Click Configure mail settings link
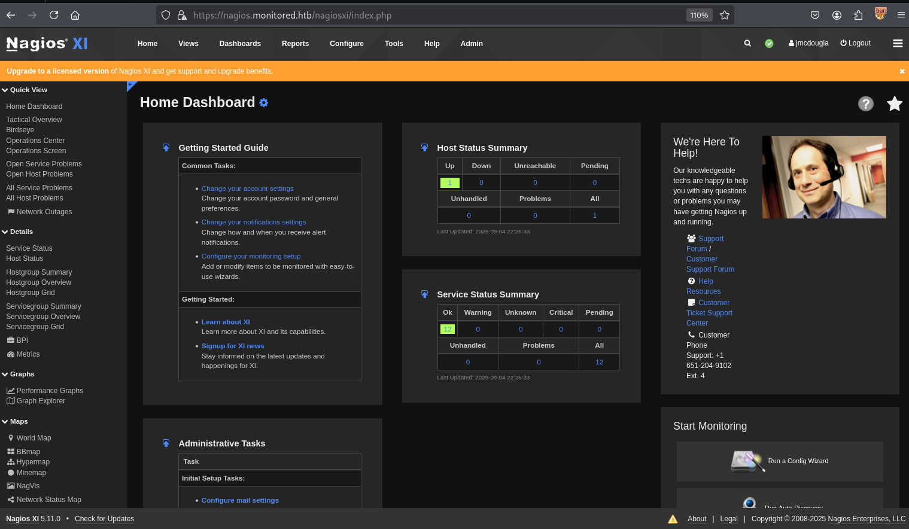The image size is (909, 529). (240, 500)
